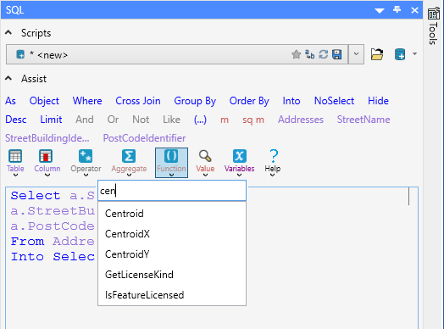
Task: Click the Hide keyword
Action: click(378, 101)
